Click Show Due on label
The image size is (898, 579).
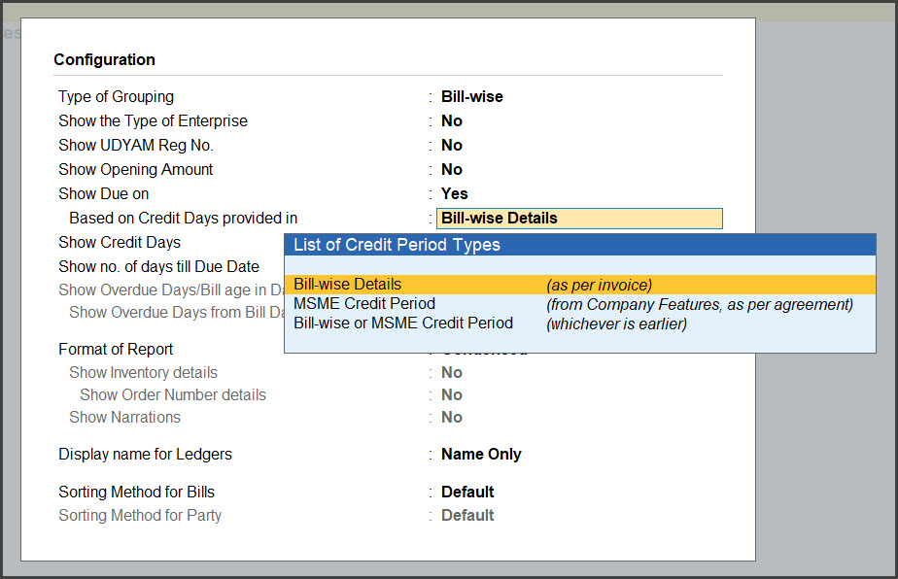(x=104, y=193)
